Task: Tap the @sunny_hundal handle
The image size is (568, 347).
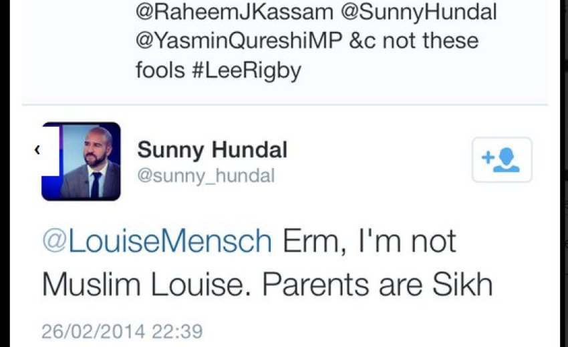Action: (206, 176)
